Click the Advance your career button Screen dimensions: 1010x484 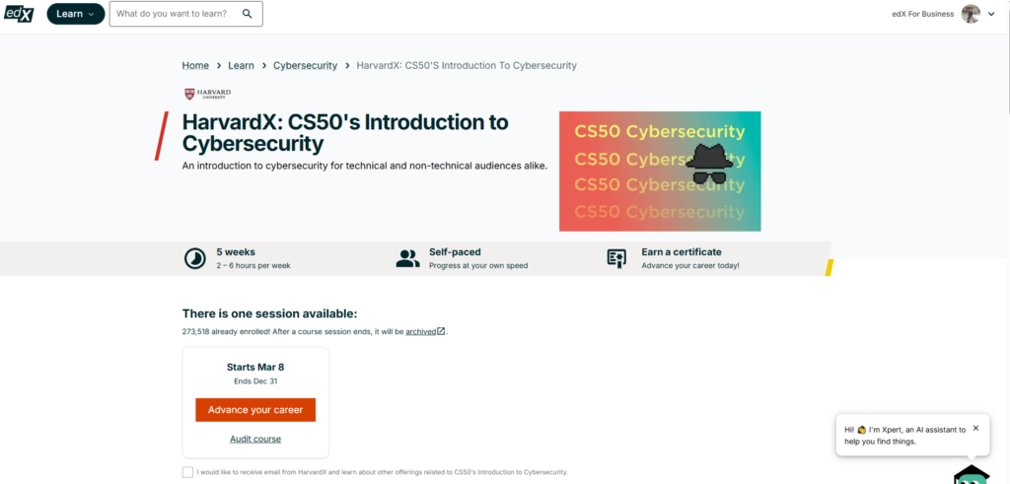coord(255,410)
